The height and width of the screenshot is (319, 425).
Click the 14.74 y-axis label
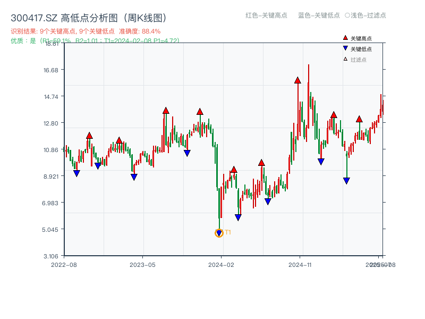point(51,97)
